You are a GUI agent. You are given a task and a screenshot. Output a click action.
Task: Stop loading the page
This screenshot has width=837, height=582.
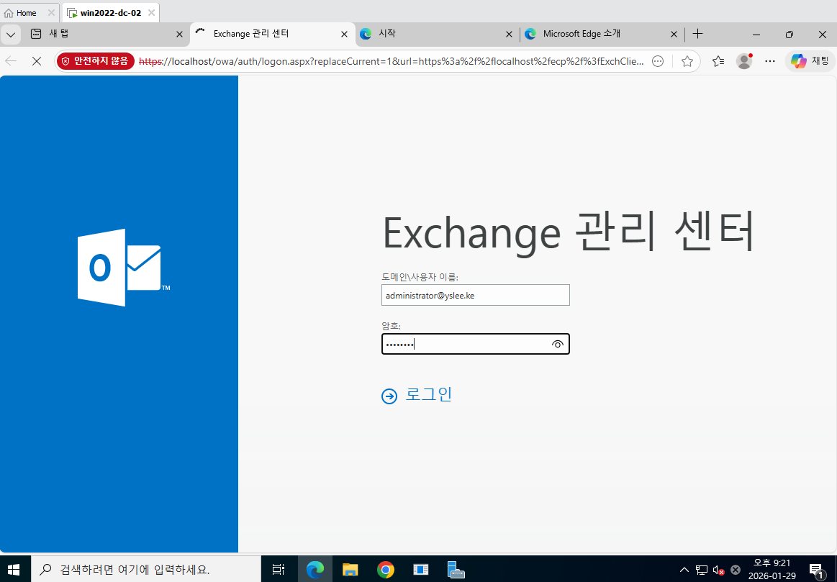pos(36,61)
